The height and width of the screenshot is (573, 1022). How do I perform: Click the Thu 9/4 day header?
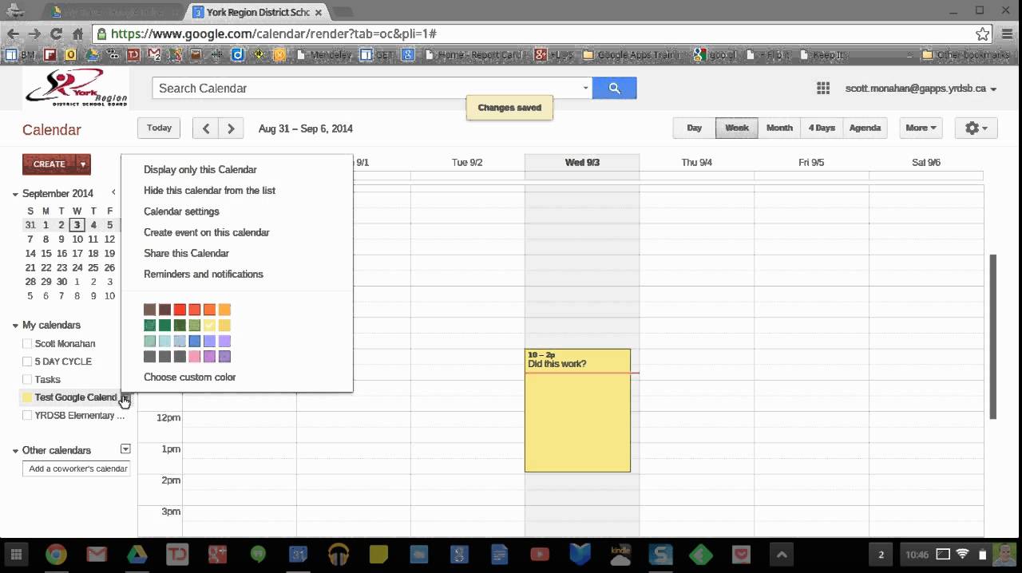coord(696,162)
